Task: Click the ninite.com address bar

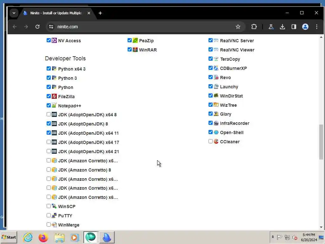Action: [x=145, y=27]
